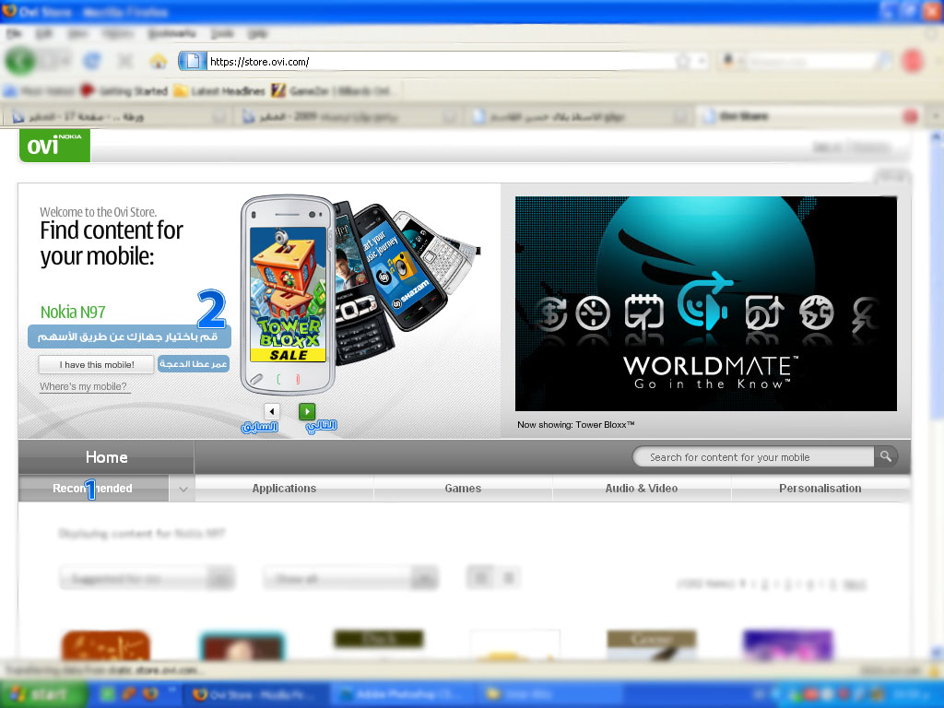Close the Ovi Store browser tab

pos(910,116)
